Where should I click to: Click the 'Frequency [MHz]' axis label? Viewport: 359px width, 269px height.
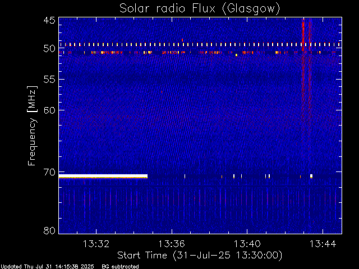pyautogui.click(x=32, y=126)
